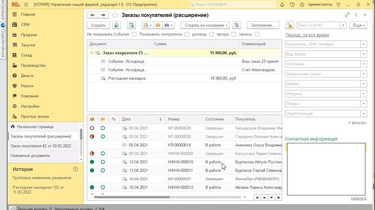Sort by the Дата column header
This screenshot has height=210, width=375.
(142, 119)
